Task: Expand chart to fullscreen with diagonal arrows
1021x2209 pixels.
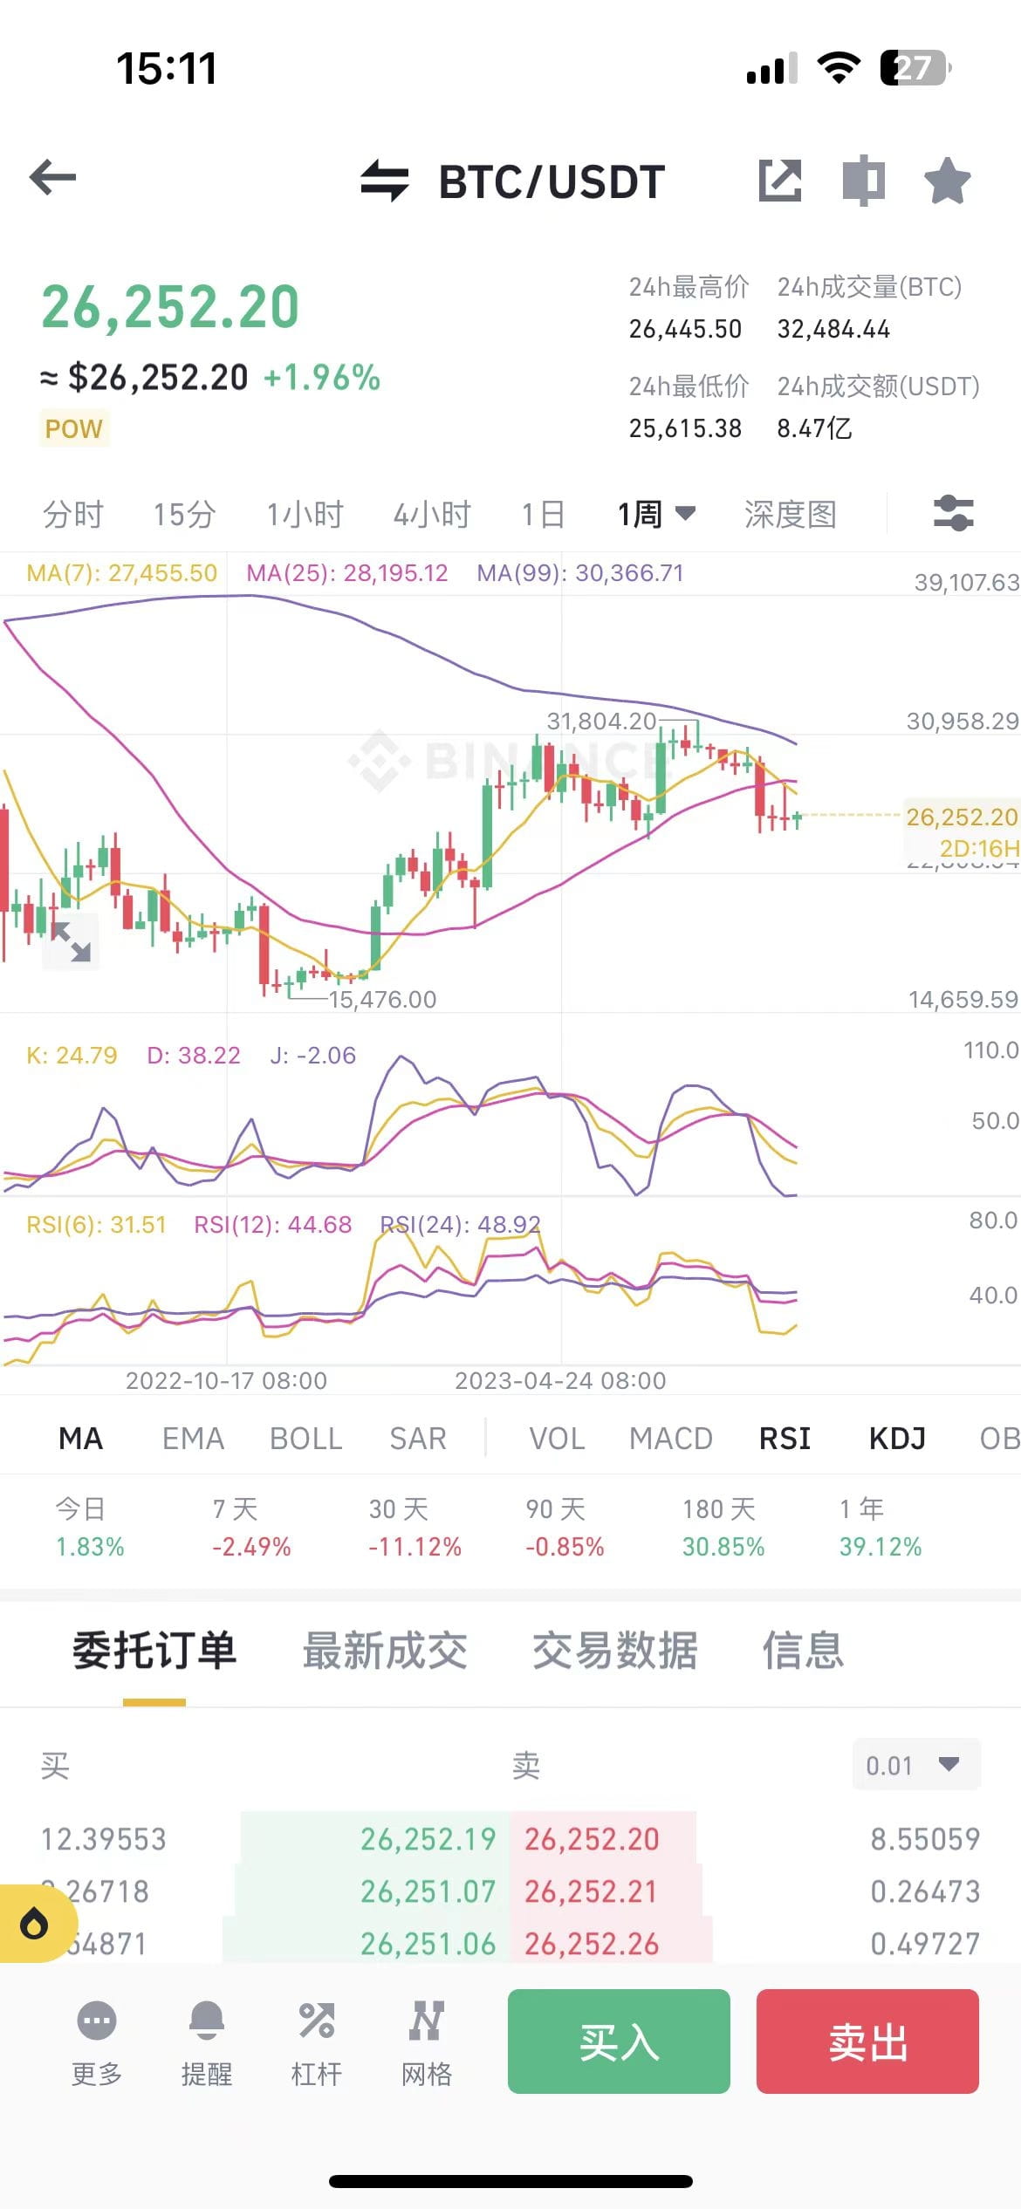Action: (71, 941)
